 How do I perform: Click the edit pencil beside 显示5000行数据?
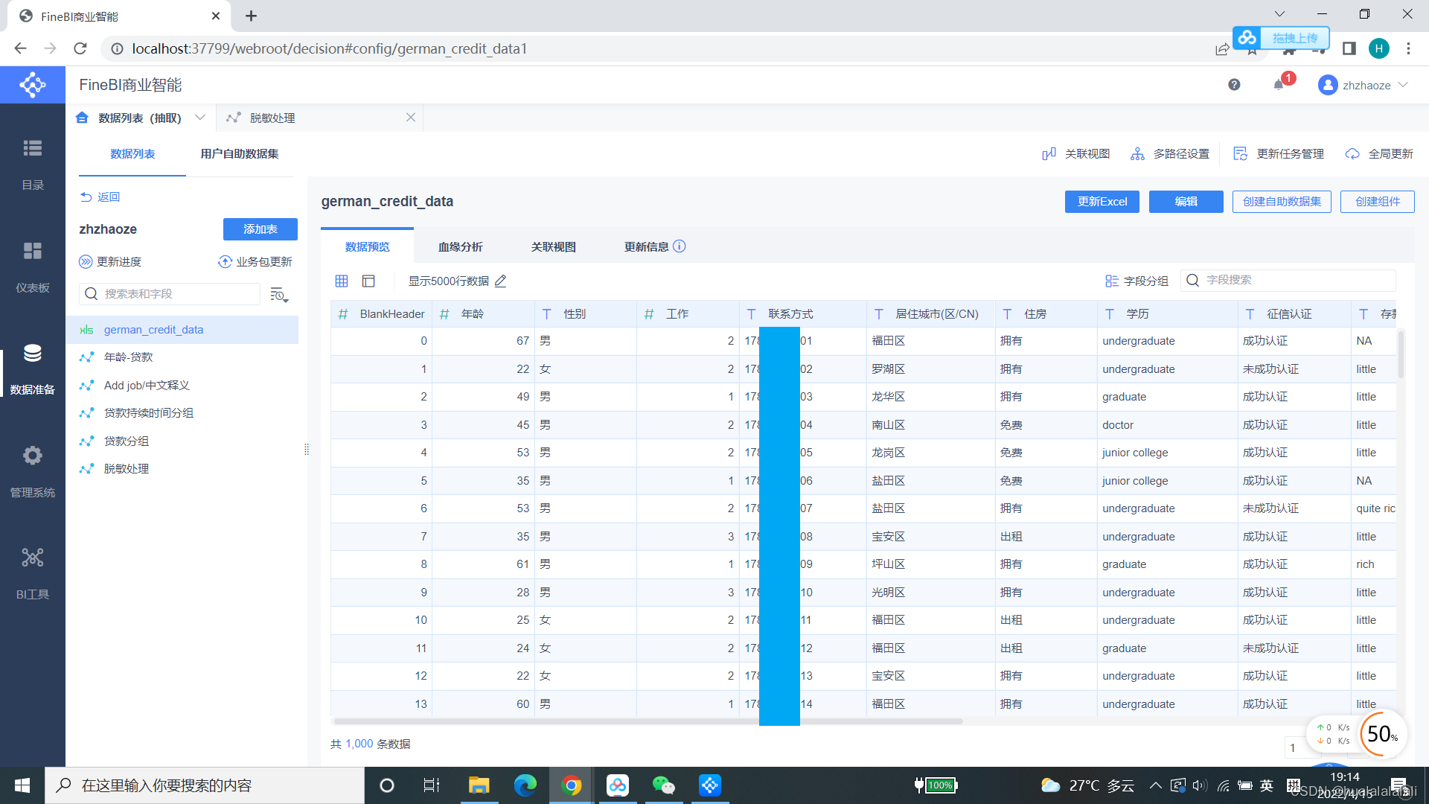pyautogui.click(x=501, y=281)
